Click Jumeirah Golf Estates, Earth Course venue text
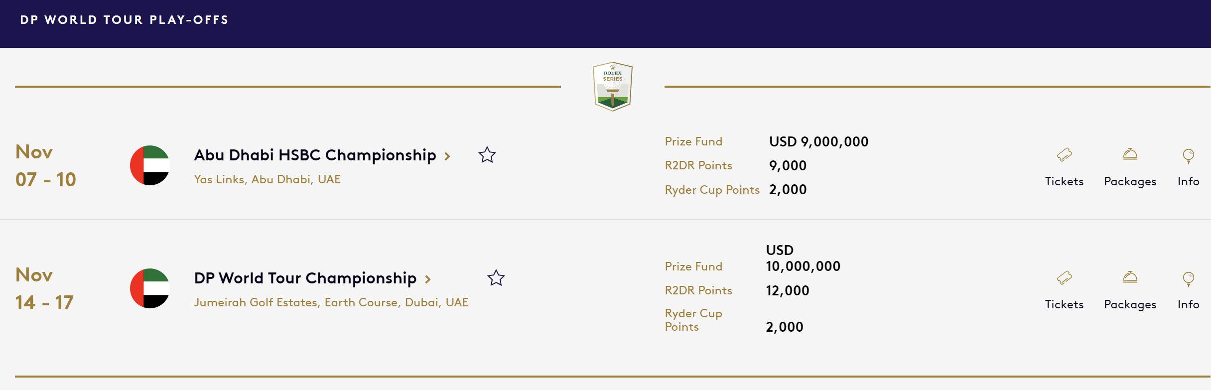The width and height of the screenshot is (1211, 390). pos(331,302)
